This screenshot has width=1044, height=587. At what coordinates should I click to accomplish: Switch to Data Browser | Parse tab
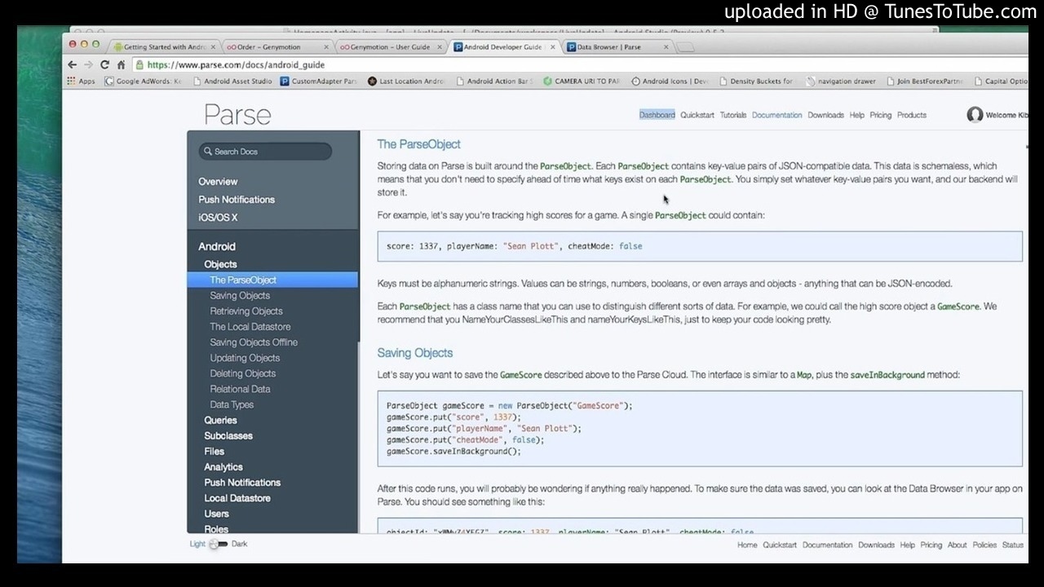click(616, 47)
